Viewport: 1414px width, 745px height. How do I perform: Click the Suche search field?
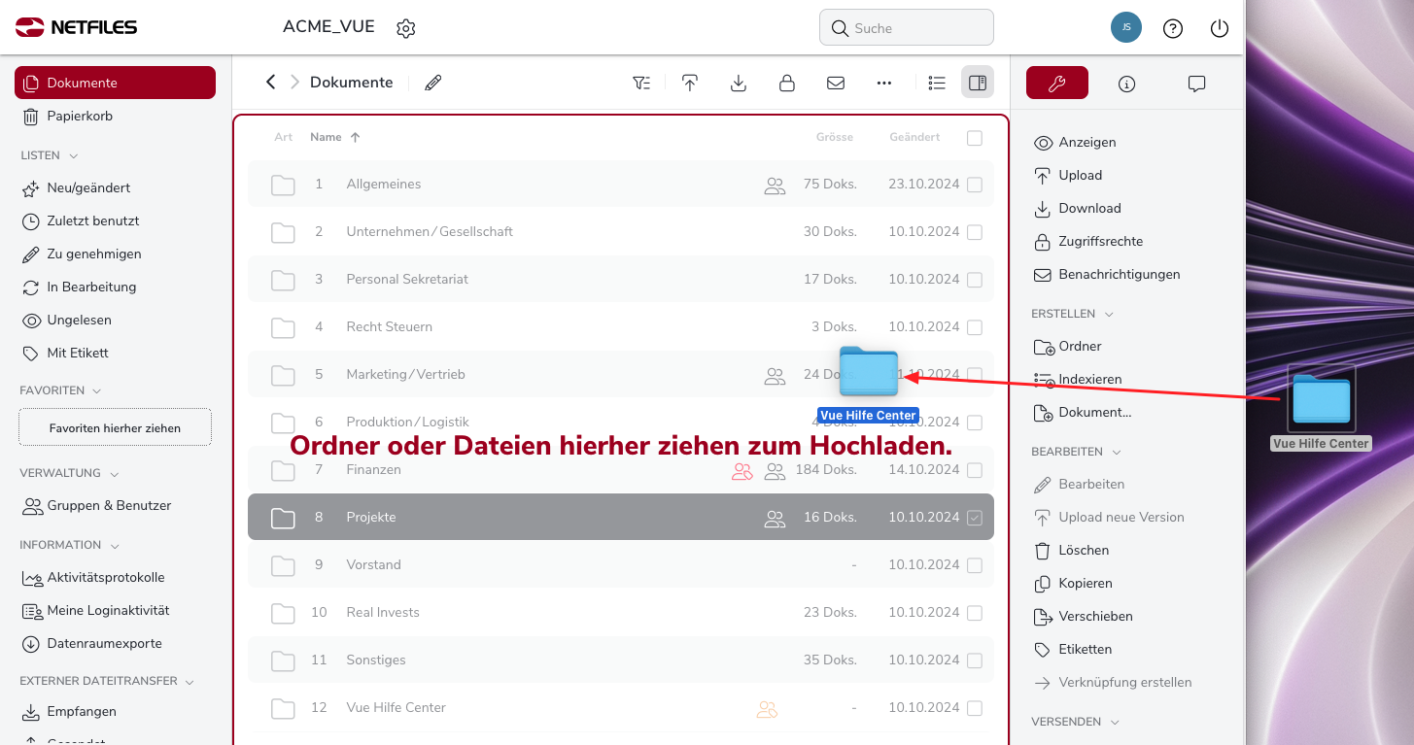pos(914,28)
